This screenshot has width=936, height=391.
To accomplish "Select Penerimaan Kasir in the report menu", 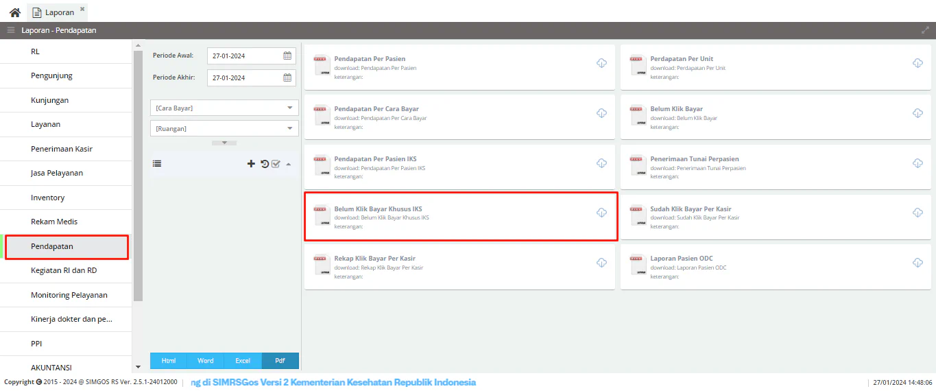I will [66, 149].
